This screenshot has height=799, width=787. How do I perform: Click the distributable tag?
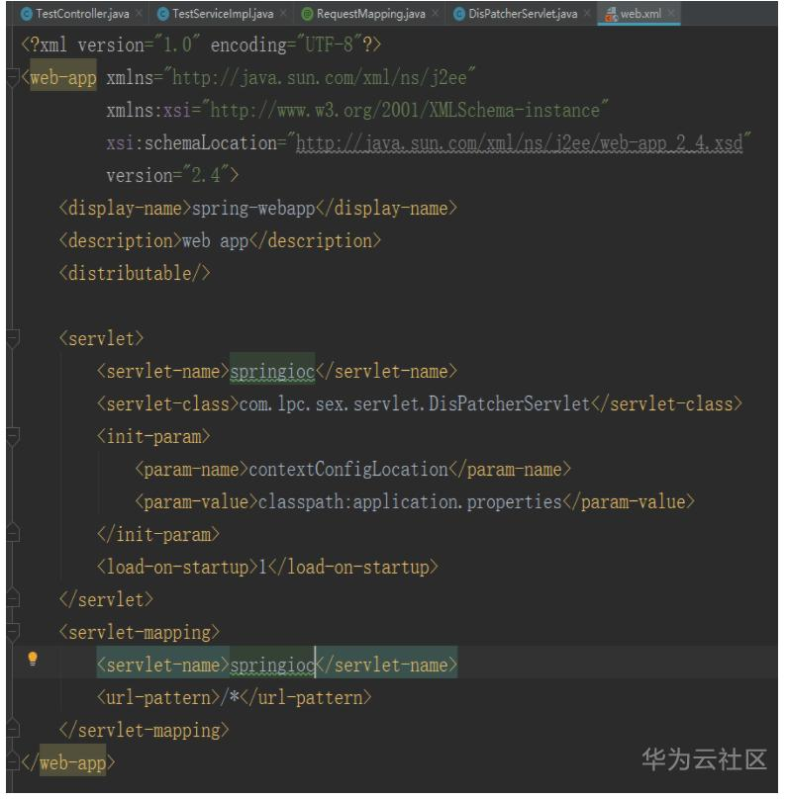pos(135,274)
